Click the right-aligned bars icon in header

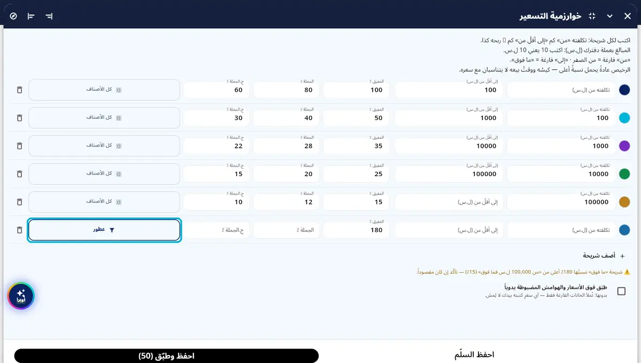tap(49, 16)
